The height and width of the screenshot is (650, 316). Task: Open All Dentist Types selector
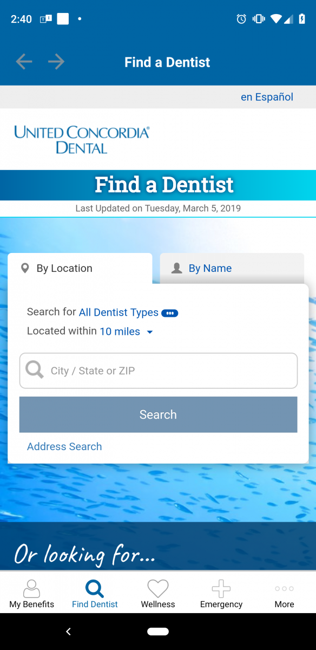(119, 313)
